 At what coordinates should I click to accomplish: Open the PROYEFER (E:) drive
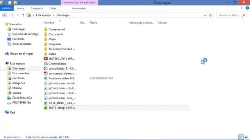[x=21, y=103]
